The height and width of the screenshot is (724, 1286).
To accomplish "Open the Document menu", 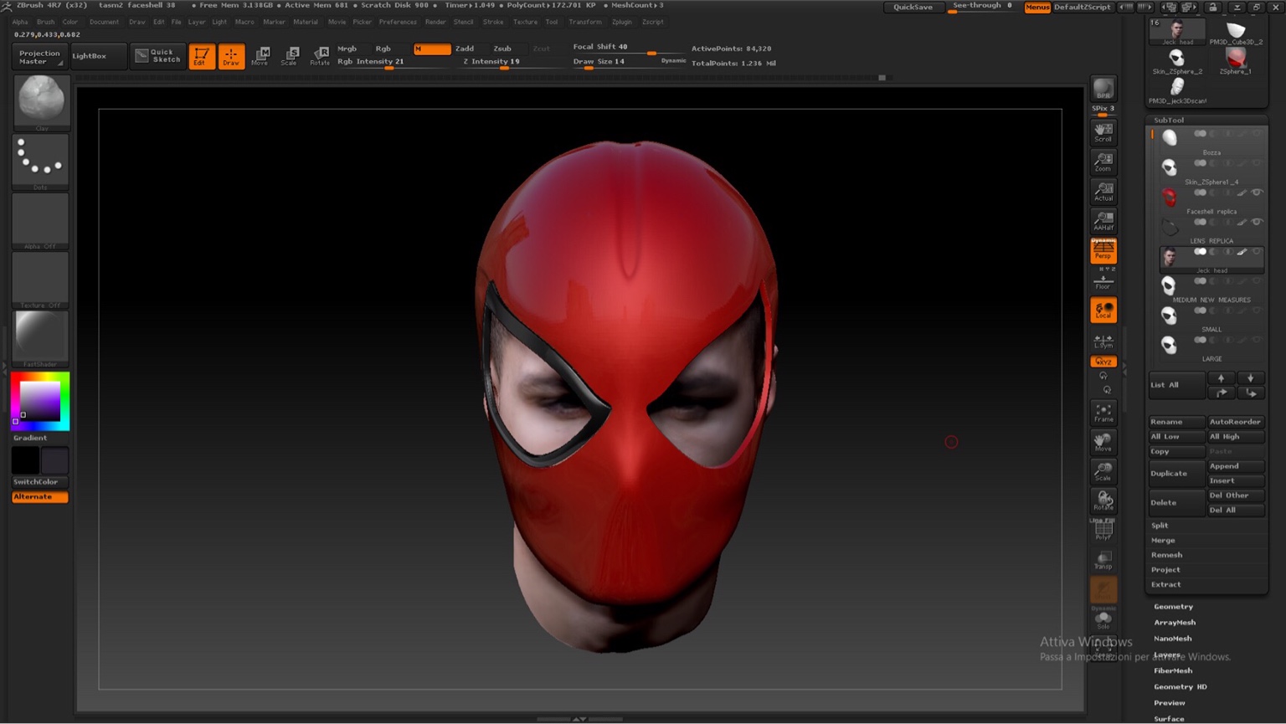I will (104, 22).
